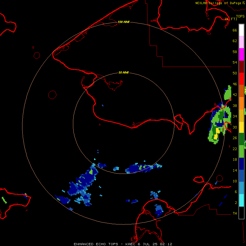This screenshot has width=246, height=246.
Task: Click the 30 legend value
Action: click(235, 127)
